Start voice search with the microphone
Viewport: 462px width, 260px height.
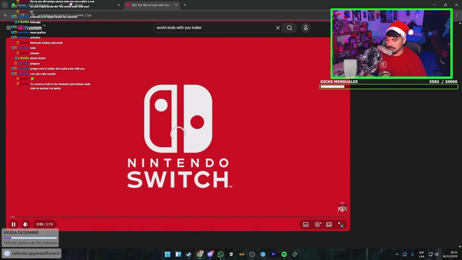click(306, 27)
